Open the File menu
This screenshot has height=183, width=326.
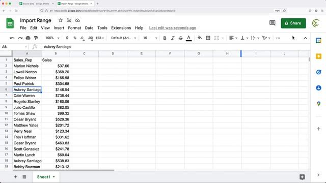(23, 28)
